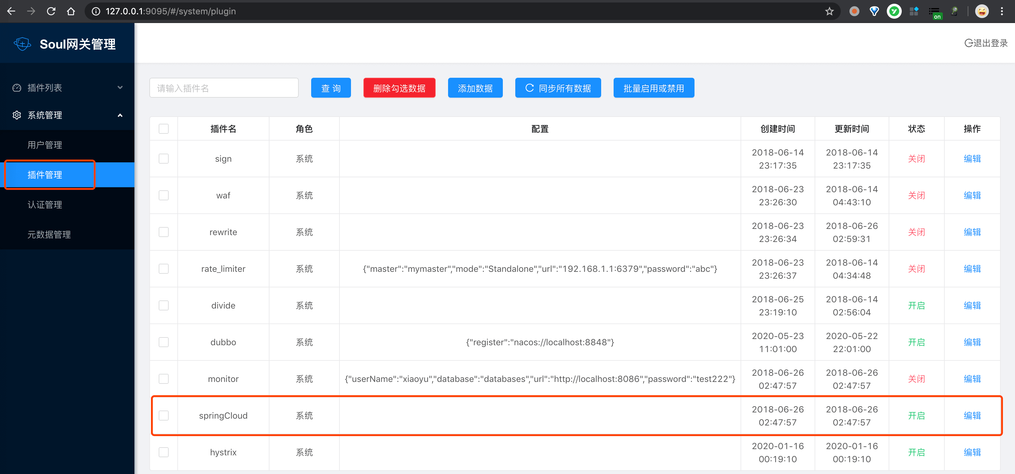Tick the springCloud row checkbox

click(x=164, y=416)
